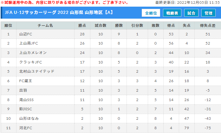Open the 全順位 tab
221x133 pixels.
coord(151,13)
